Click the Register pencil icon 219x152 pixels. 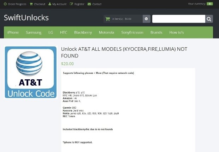71,4
